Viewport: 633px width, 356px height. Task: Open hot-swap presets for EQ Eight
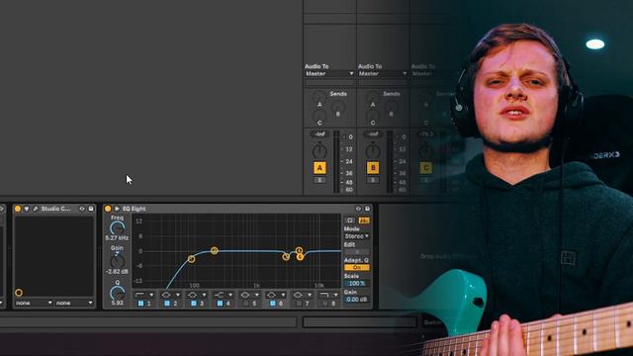[358, 209]
